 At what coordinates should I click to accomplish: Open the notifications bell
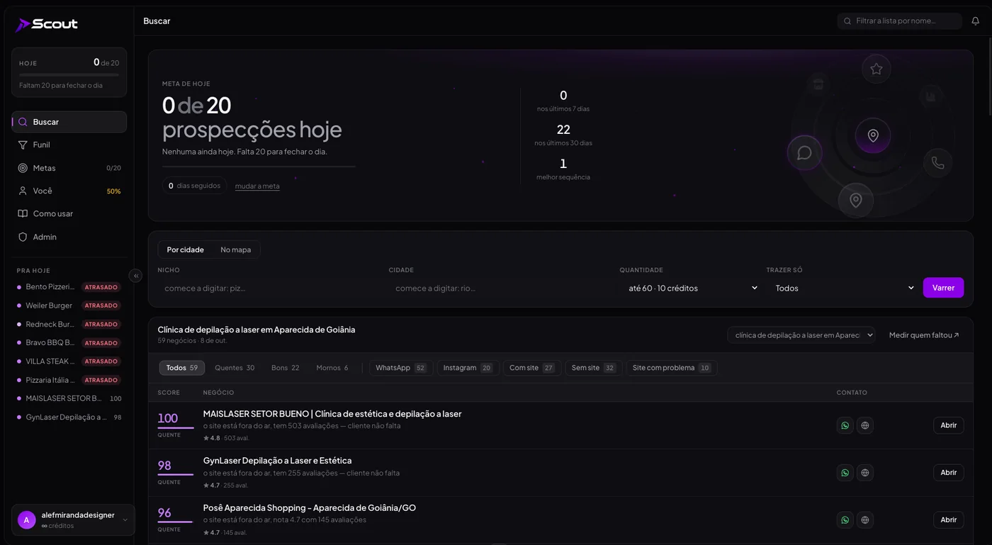975,21
